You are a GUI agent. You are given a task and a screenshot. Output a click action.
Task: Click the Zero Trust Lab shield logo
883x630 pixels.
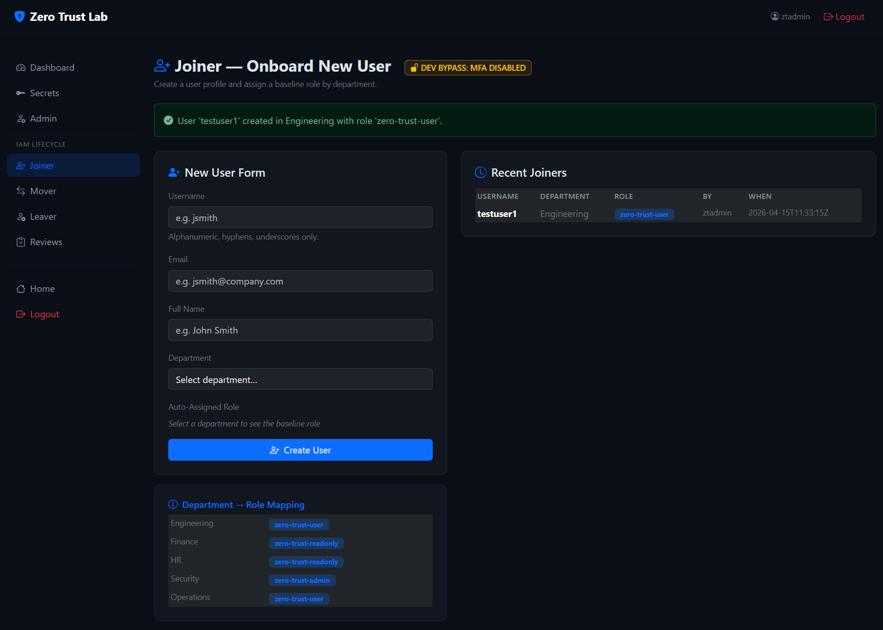(x=19, y=17)
